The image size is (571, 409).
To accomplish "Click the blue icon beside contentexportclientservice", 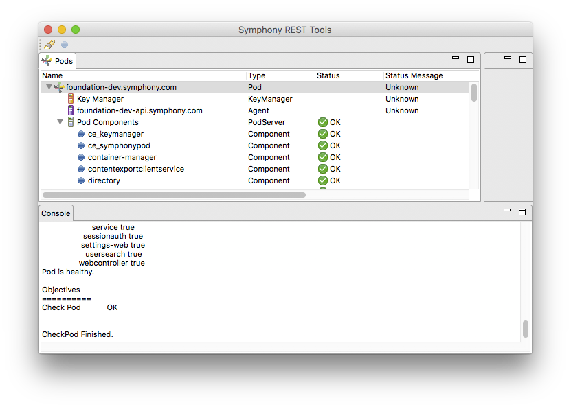I will [81, 169].
